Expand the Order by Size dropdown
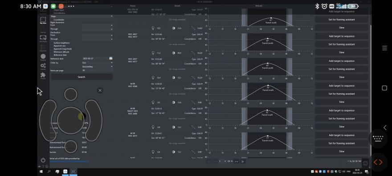The width and height of the screenshot is (392, 176). 98,63
